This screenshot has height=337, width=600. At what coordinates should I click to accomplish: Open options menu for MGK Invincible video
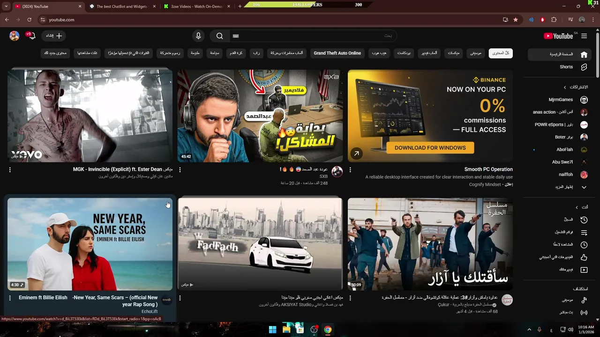click(x=10, y=170)
